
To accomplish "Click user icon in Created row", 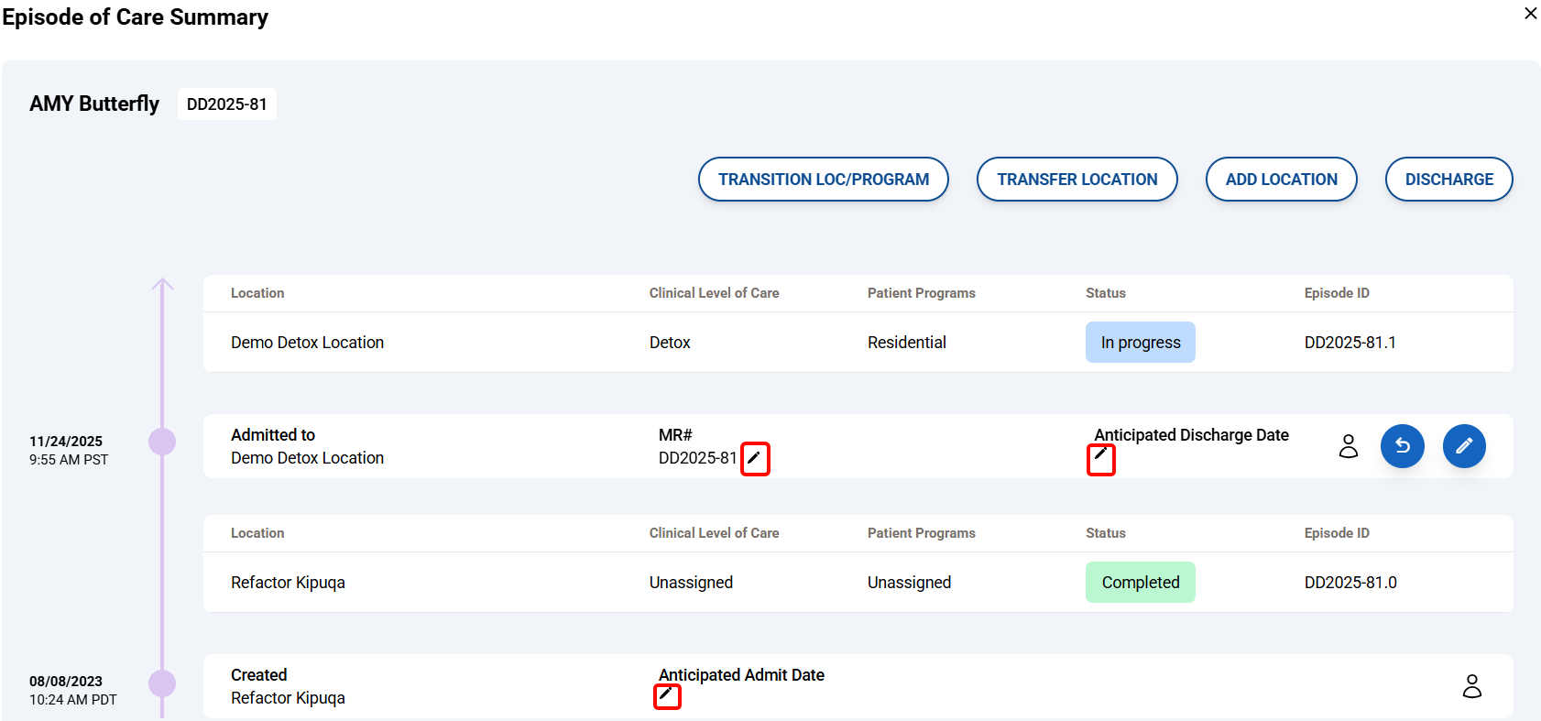I will tap(1471, 686).
